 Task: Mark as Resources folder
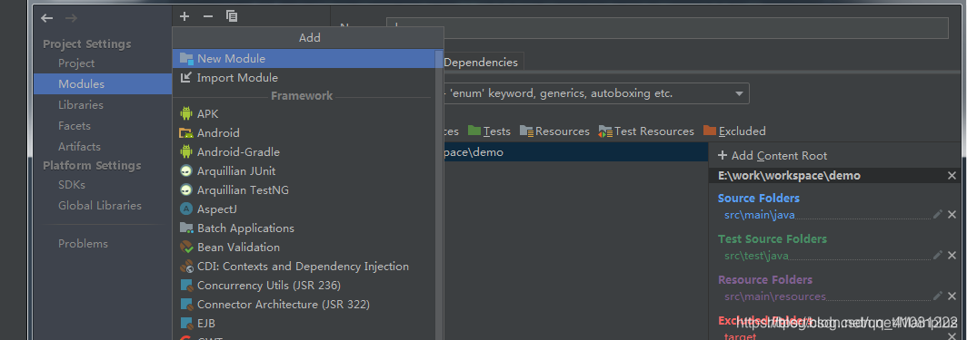click(x=554, y=131)
